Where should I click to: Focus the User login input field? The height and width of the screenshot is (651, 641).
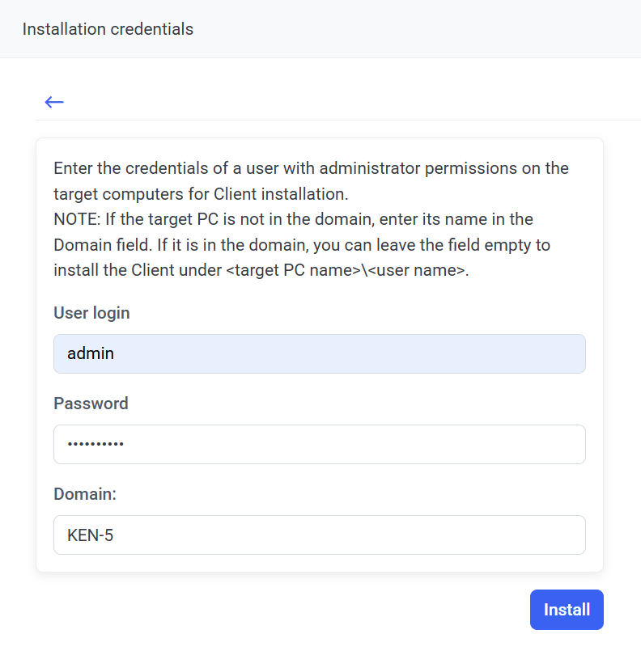319,354
